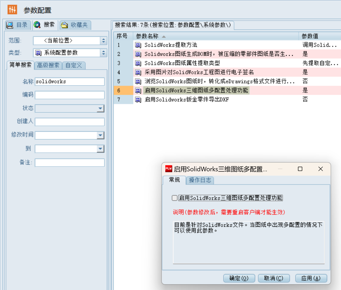The width and height of the screenshot is (341, 290).
Task: Select row Solidworks图纸生成BOM时，被压缩的零部件
Action: tap(227, 54)
